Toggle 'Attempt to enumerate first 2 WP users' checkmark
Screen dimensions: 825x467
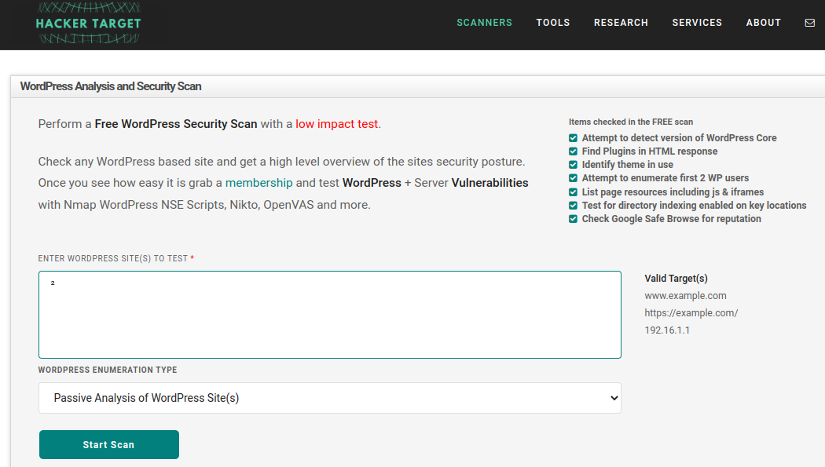pyautogui.click(x=573, y=178)
